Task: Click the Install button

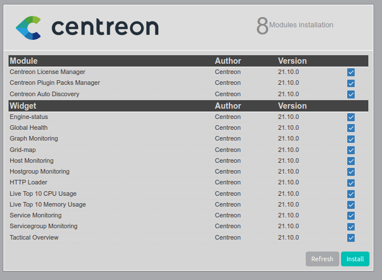Action: [355, 259]
